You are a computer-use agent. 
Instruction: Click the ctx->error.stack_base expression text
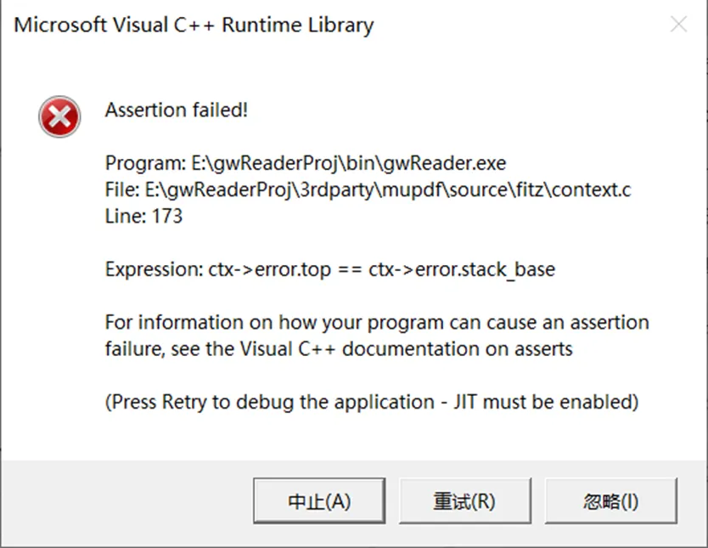point(462,269)
